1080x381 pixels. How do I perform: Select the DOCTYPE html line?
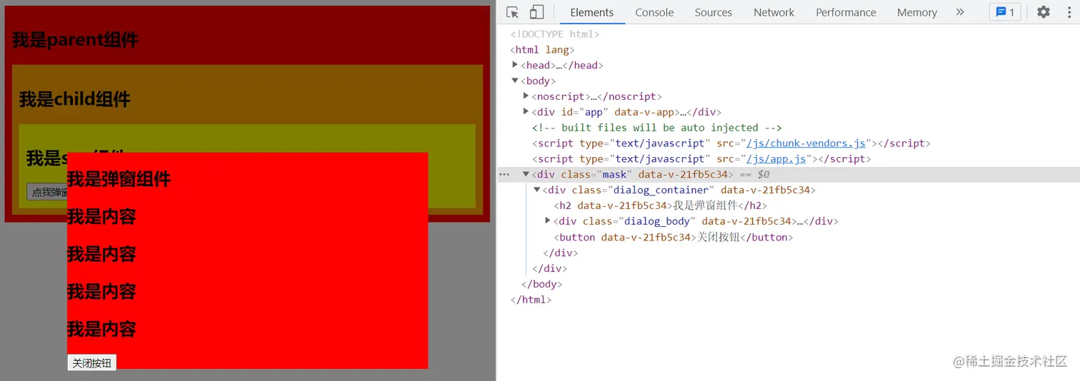555,34
